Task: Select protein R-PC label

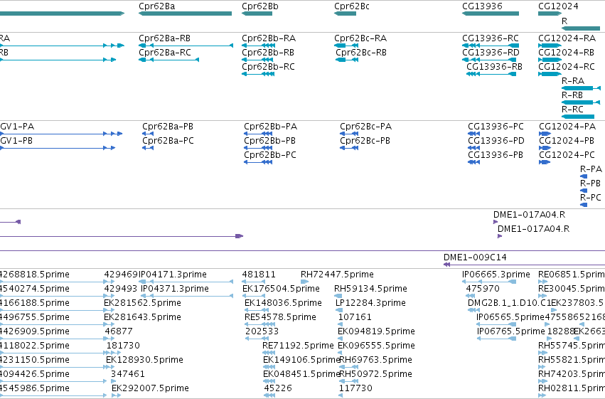Action: click(591, 198)
